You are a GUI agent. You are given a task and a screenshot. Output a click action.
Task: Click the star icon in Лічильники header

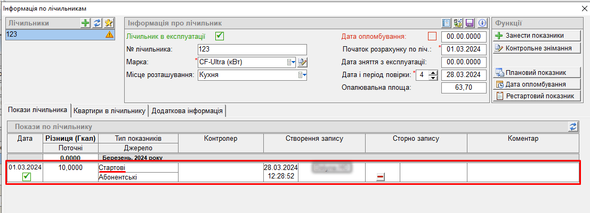point(109,23)
